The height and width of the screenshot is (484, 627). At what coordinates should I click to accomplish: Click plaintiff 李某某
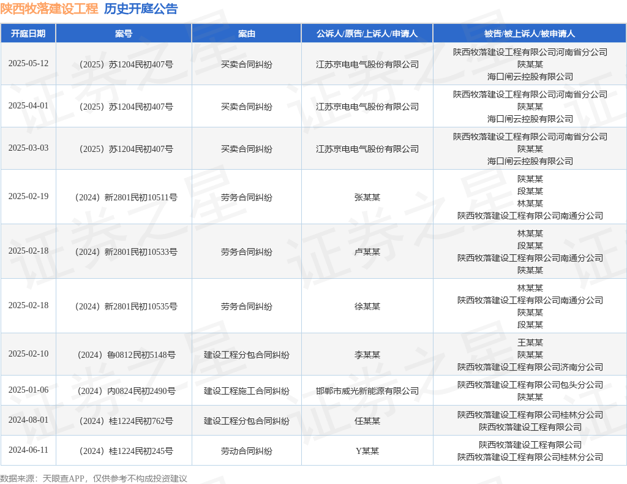[x=367, y=355]
